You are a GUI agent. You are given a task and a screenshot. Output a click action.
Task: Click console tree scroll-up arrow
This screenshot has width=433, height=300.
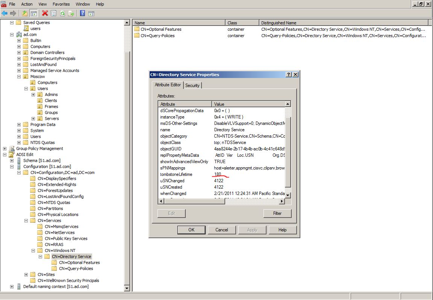pos(127,22)
